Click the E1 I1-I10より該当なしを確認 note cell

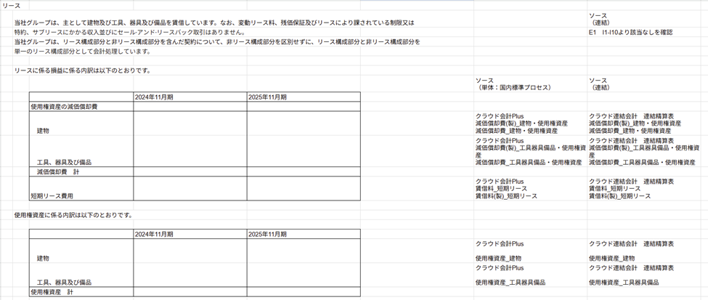630,32
